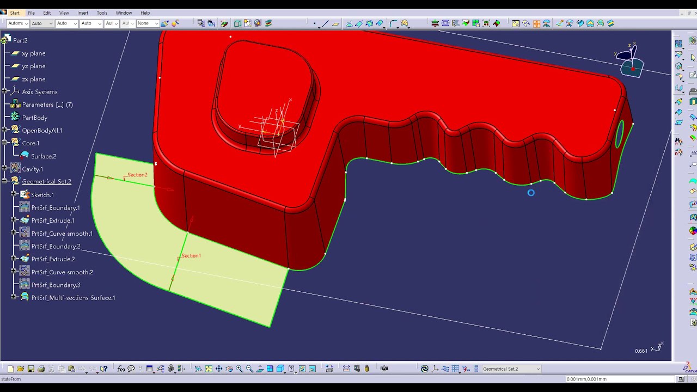The image size is (697, 392).
Task: Select the Rotate view tool
Action: pyautogui.click(x=229, y=369)
